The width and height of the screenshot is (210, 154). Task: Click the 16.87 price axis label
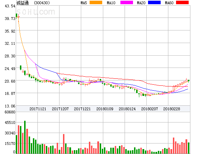pos(10,93)
